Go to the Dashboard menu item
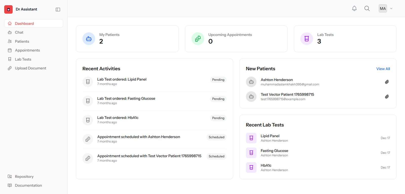This screenshot has width=405, height=194. point(34,23)
